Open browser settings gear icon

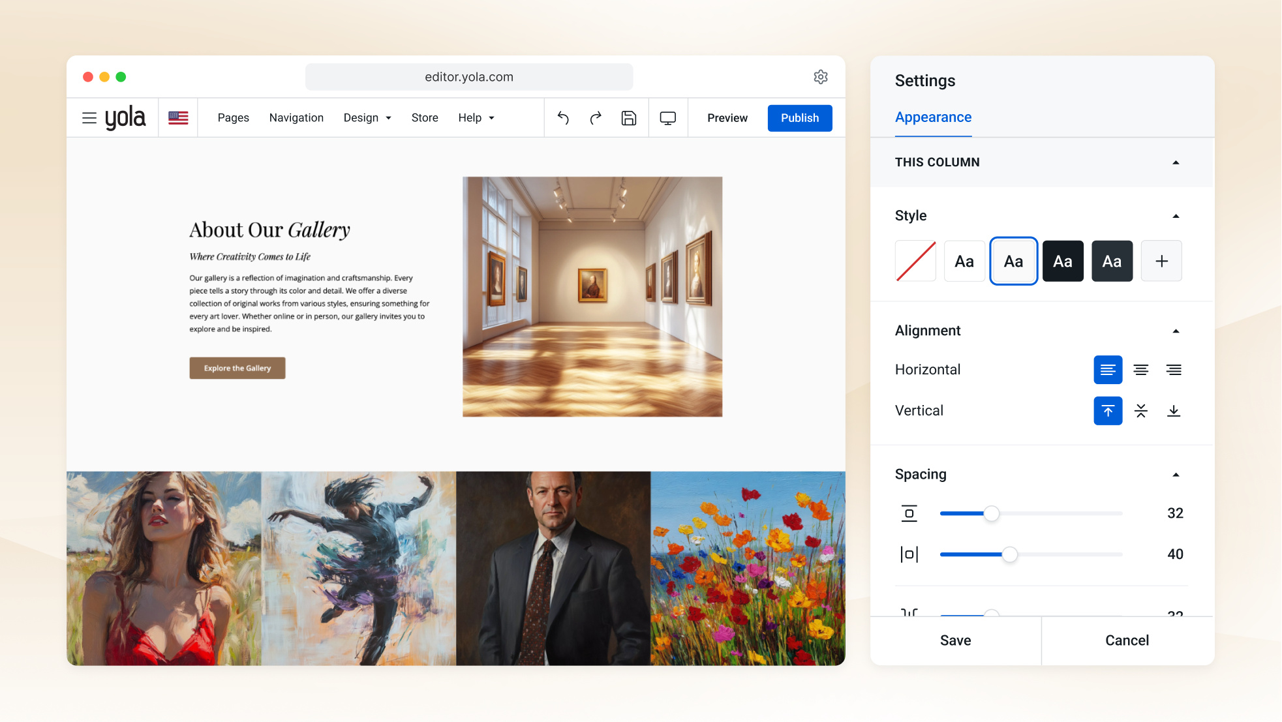tap(821, 77)
